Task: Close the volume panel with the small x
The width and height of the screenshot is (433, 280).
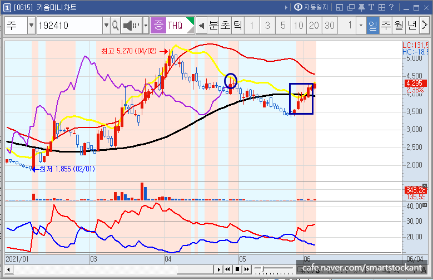Action: (x=425, y=186)
